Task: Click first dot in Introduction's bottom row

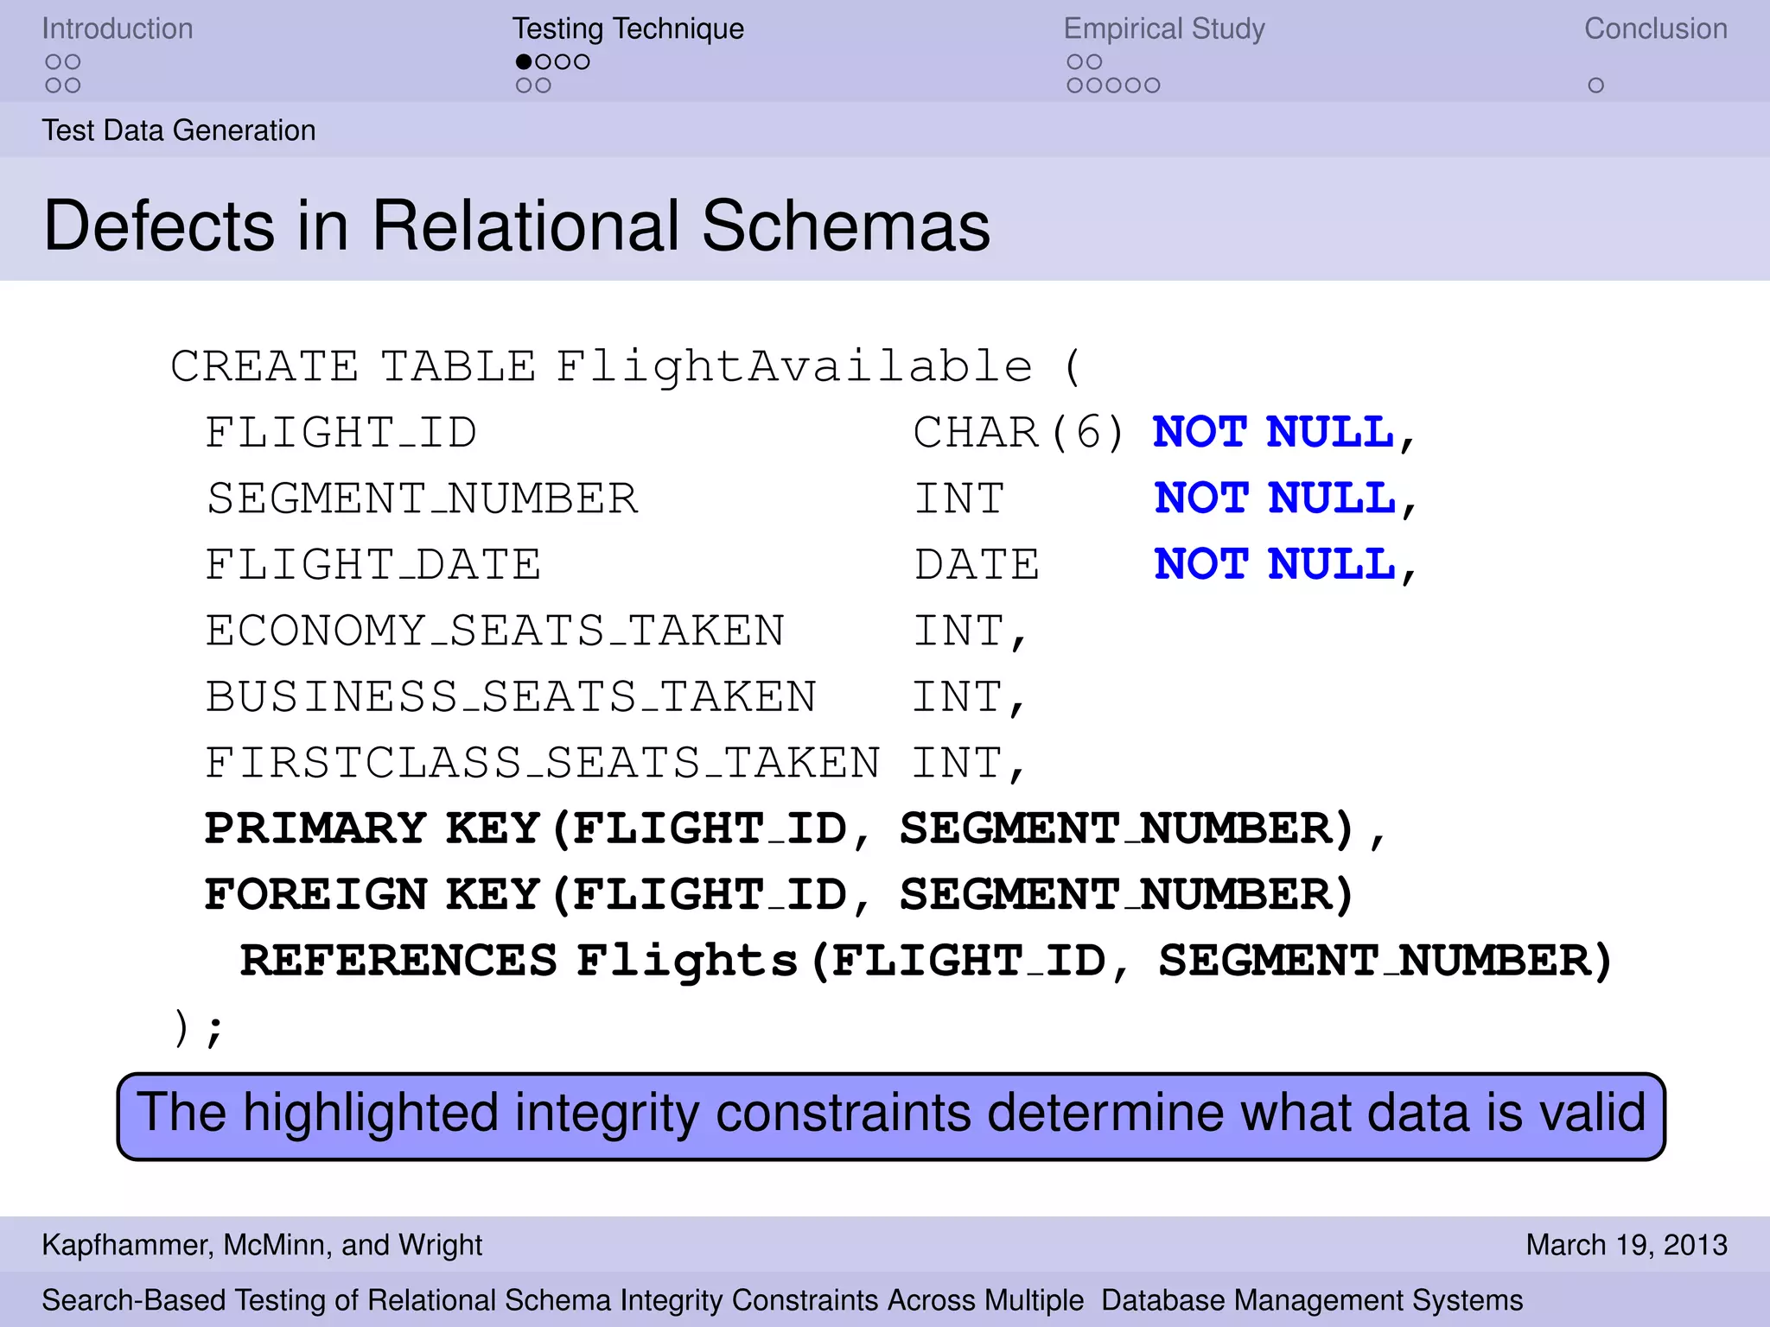Action: pyautogui.click(x=54, y=86)
